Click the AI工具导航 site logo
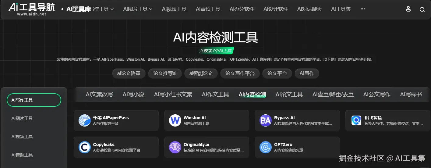This screenshot has height=168, width=431. (32, 9)
